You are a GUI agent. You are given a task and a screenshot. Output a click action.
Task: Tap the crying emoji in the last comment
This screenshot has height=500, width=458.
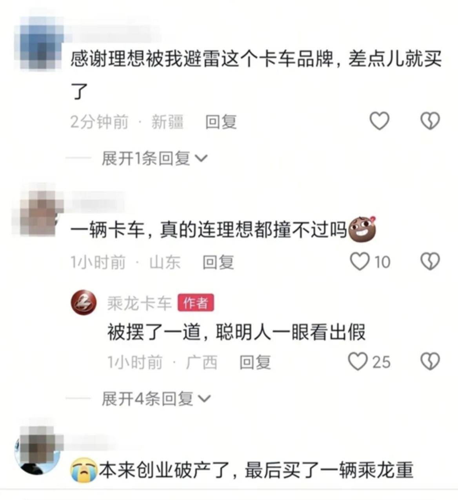84,469
